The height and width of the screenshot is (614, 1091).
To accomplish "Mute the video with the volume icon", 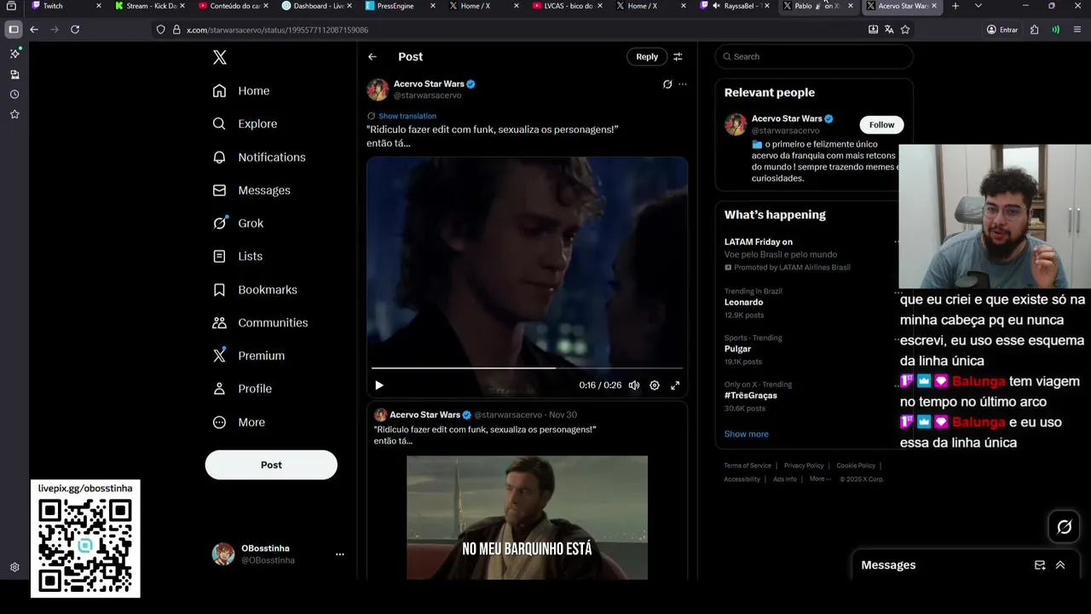I will [634, 385].
